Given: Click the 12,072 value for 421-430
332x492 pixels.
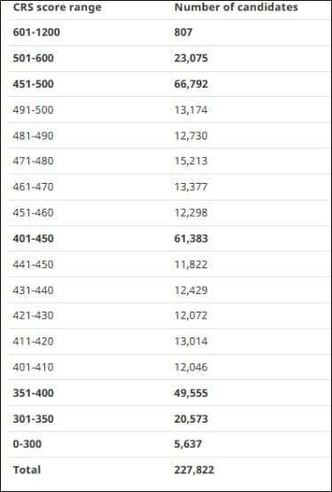Looking at the screenshot, I should pyautogui.click(x=191, y=315).
